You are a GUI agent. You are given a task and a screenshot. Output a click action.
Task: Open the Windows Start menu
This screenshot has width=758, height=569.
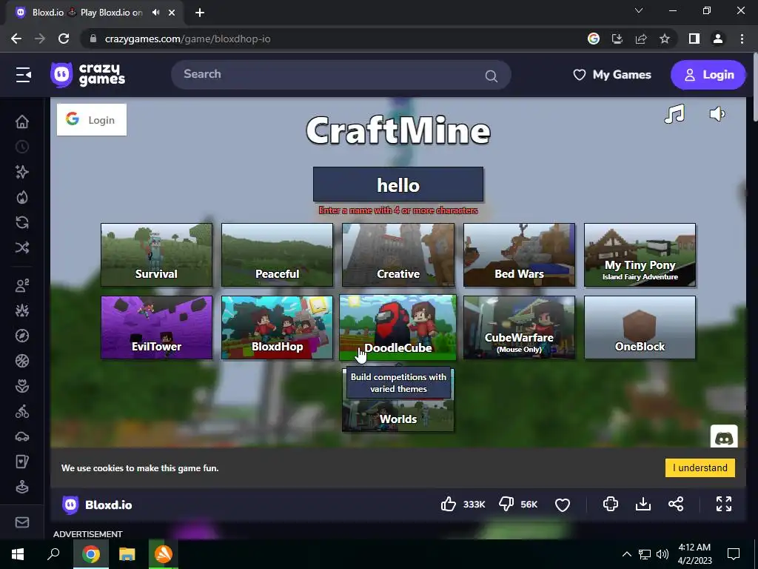coord(18,554)
